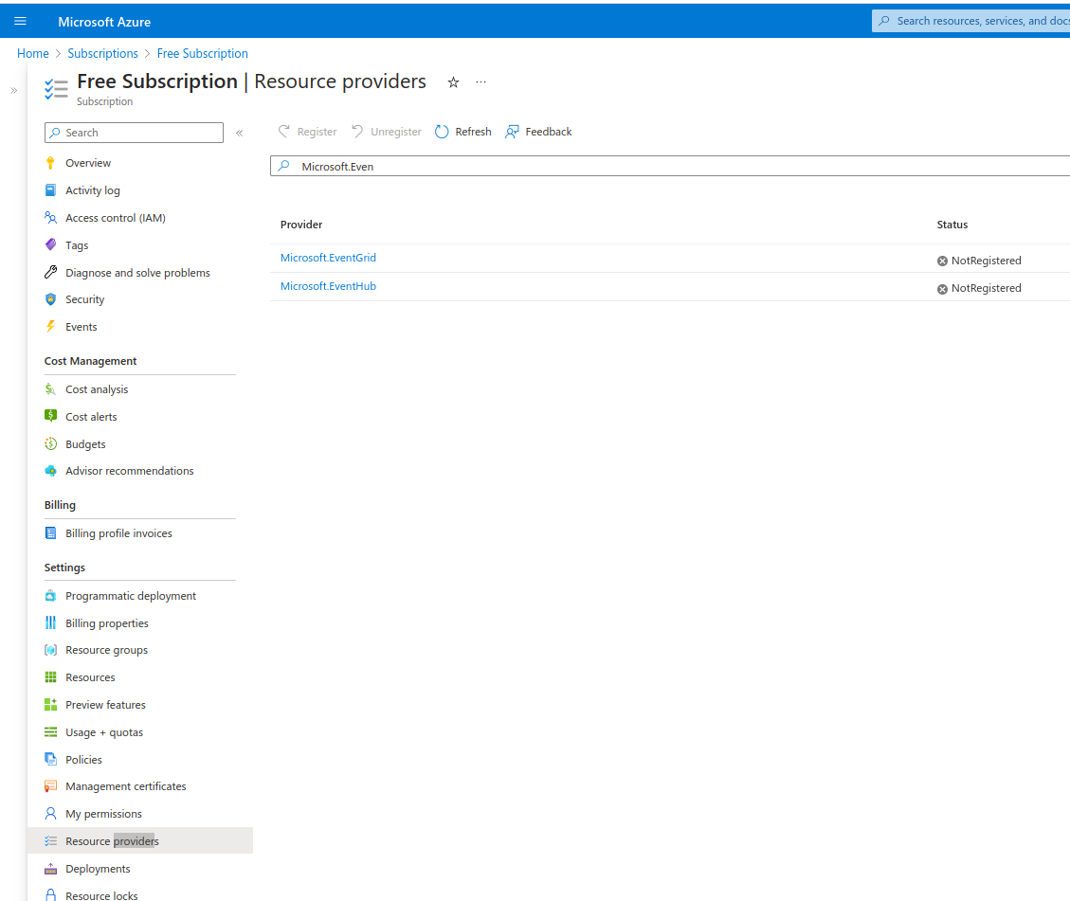
Task: Click the Management certificates icon
Action: click(x=50, y=786)
